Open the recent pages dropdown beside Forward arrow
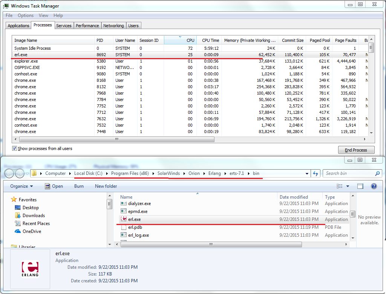This screenshot has width=386, height=294. pos(27,173)
